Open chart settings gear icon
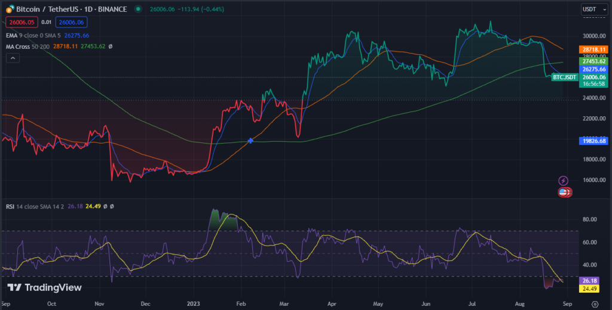612x310 pixels. click(595, 304)
